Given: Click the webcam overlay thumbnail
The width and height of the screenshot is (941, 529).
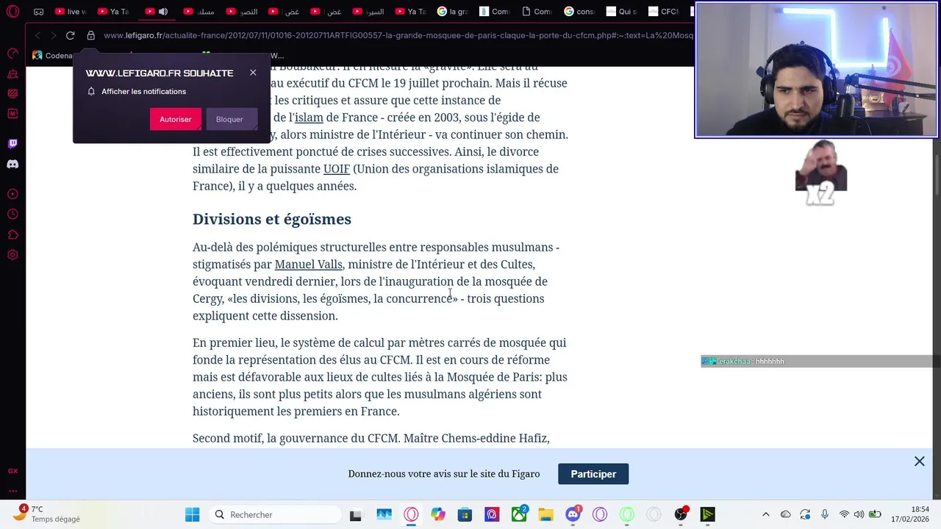Looking at the screenshot, I should (x=816, y=70).
